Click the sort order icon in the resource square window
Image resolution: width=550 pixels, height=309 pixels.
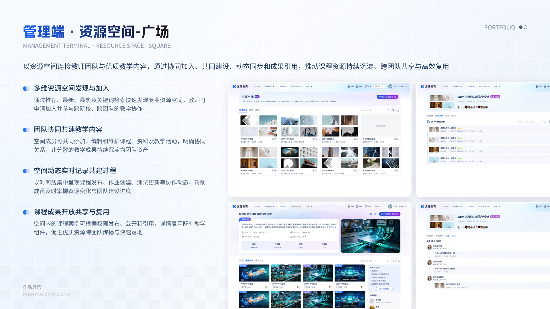point(398,110)
